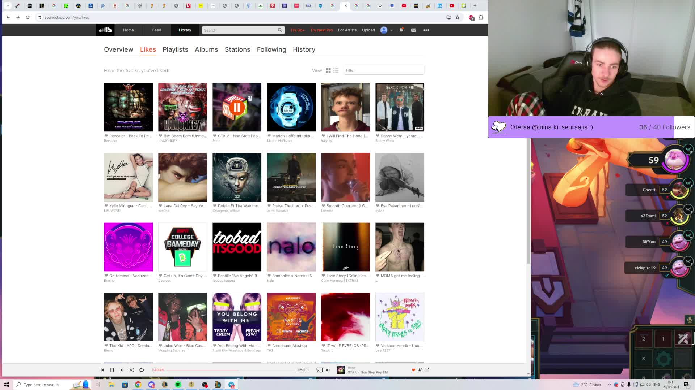Viewport: 695px width, 390px height.
Task: Open Windows Task View icon
Action: pyautogui.click(x=97, y=385)
